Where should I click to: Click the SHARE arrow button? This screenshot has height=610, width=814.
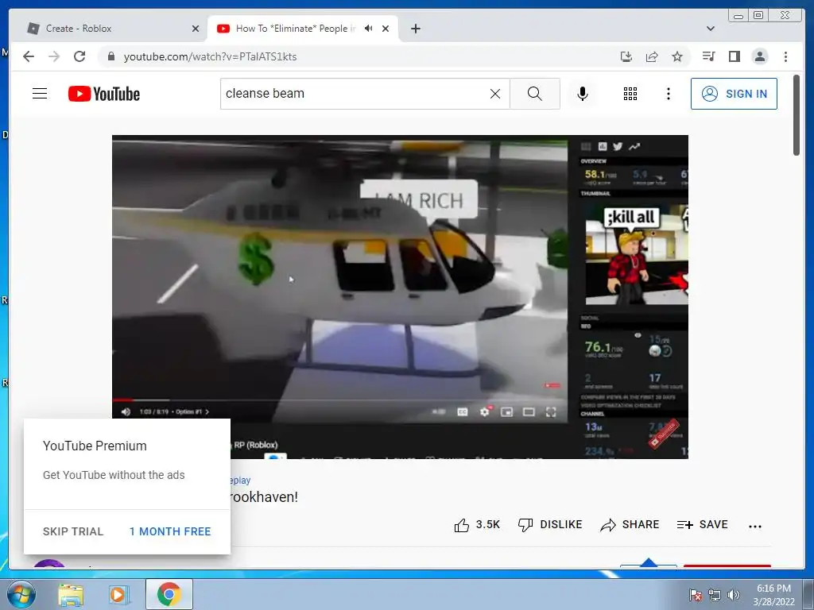(x=630, y=525)
